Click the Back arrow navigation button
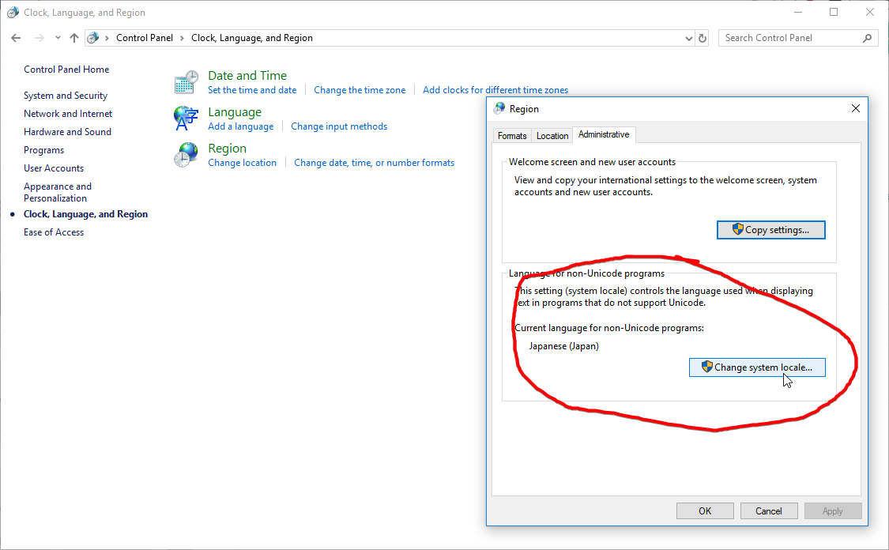This screenshot has width=889, height=550. coord(17,38)
